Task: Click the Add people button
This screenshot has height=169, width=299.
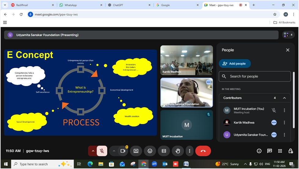Action: click(x=235, y=64)
